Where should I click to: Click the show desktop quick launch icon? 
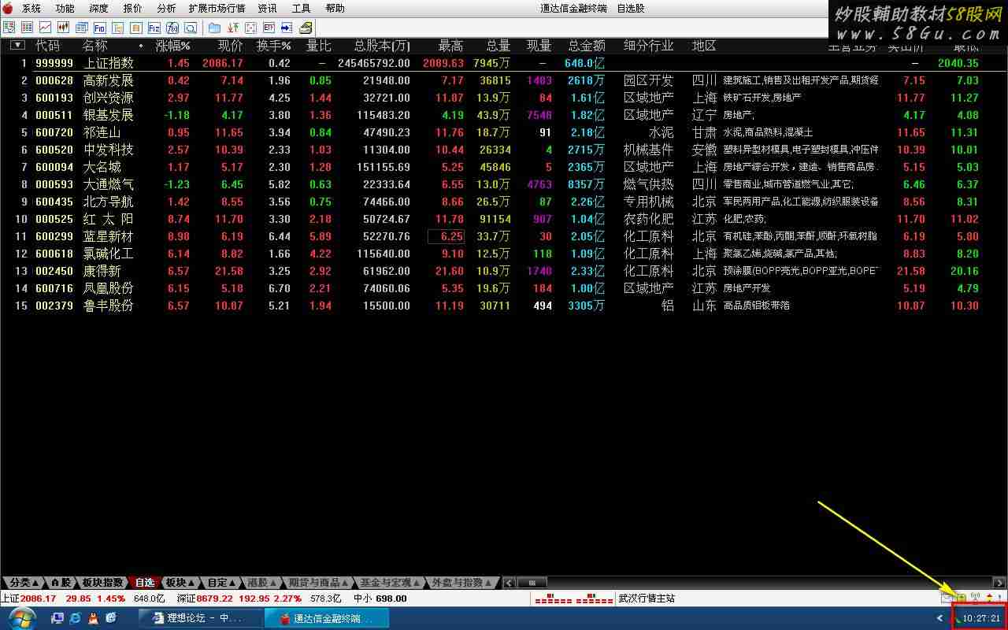point(57,618)
